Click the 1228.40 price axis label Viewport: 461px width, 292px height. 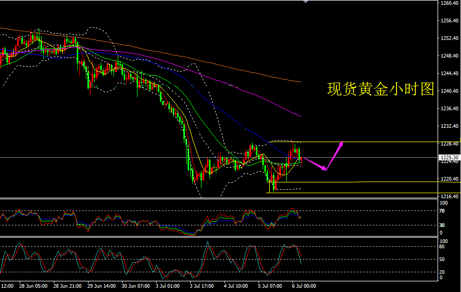tap(449, 143)
